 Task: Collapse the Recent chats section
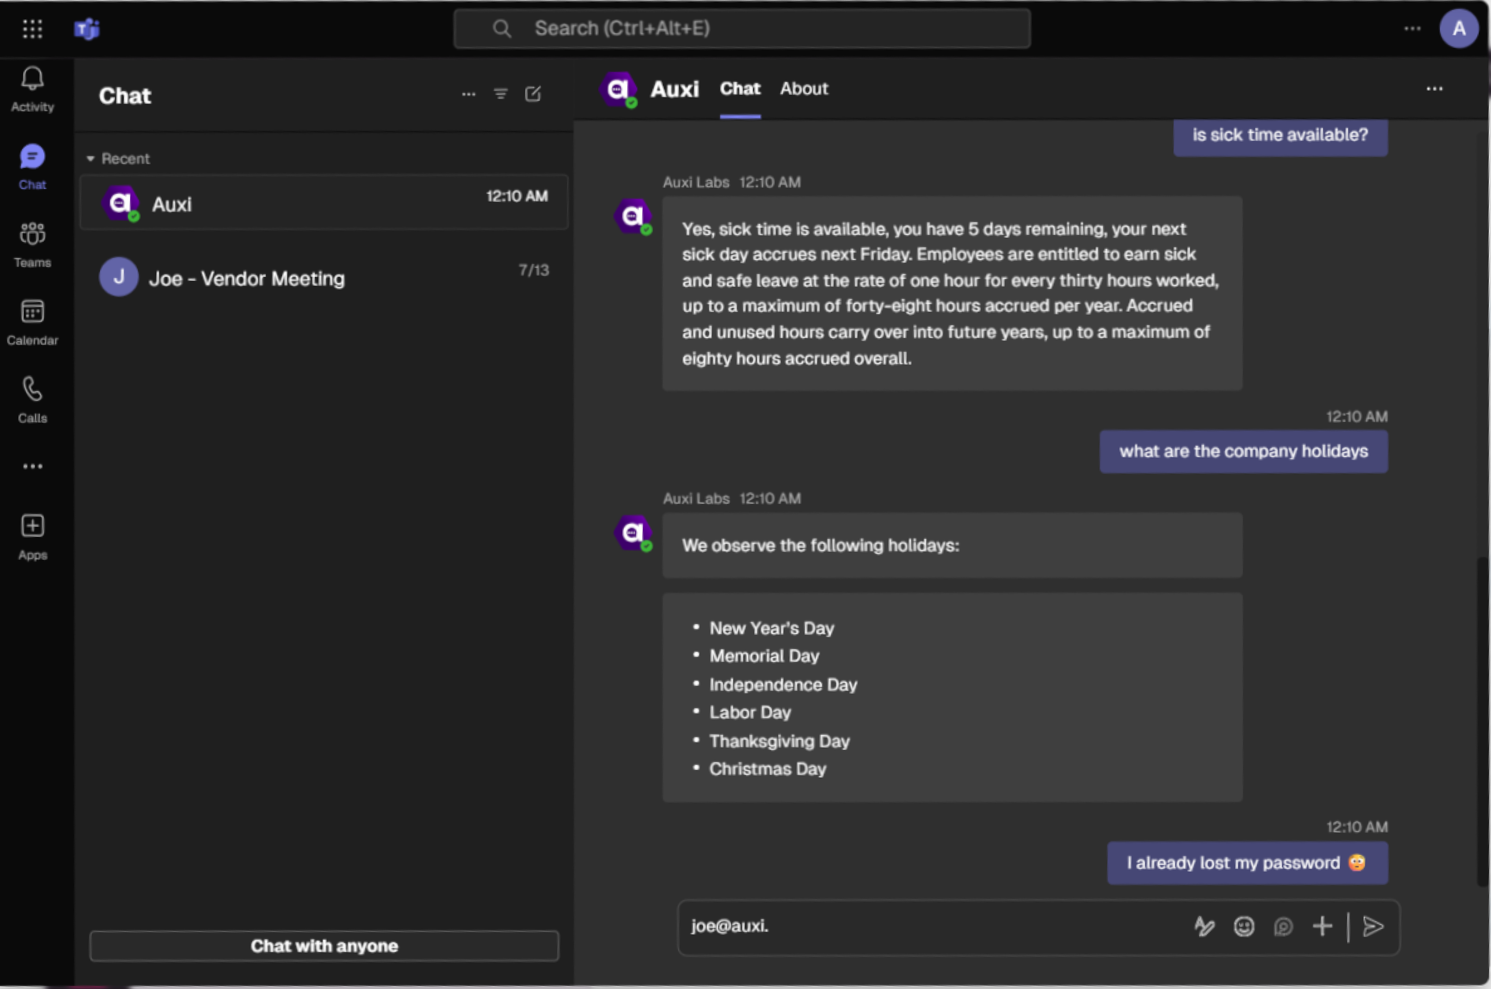tap(91, 159)
